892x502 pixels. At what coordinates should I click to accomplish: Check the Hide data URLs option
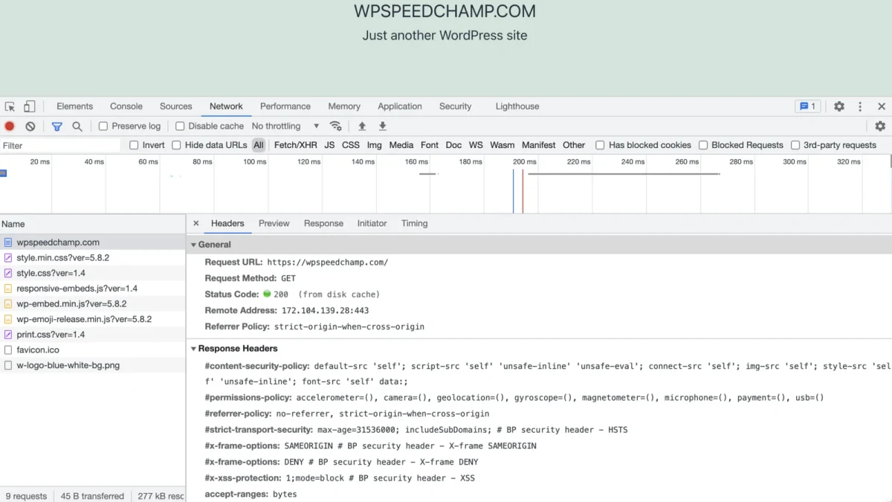point(176,145)
